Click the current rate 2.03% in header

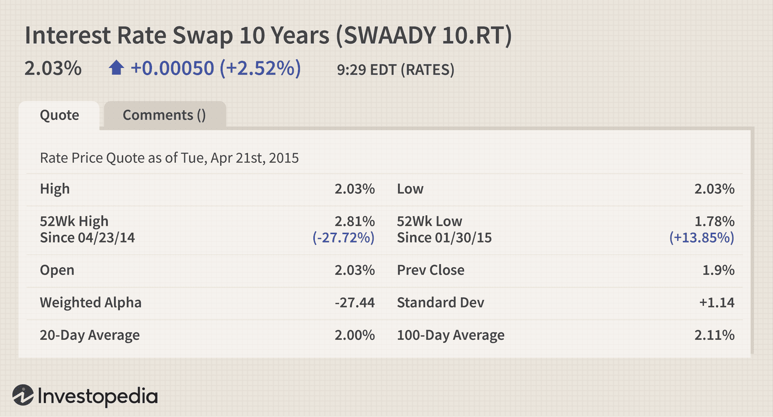click(x=53, y=68)
